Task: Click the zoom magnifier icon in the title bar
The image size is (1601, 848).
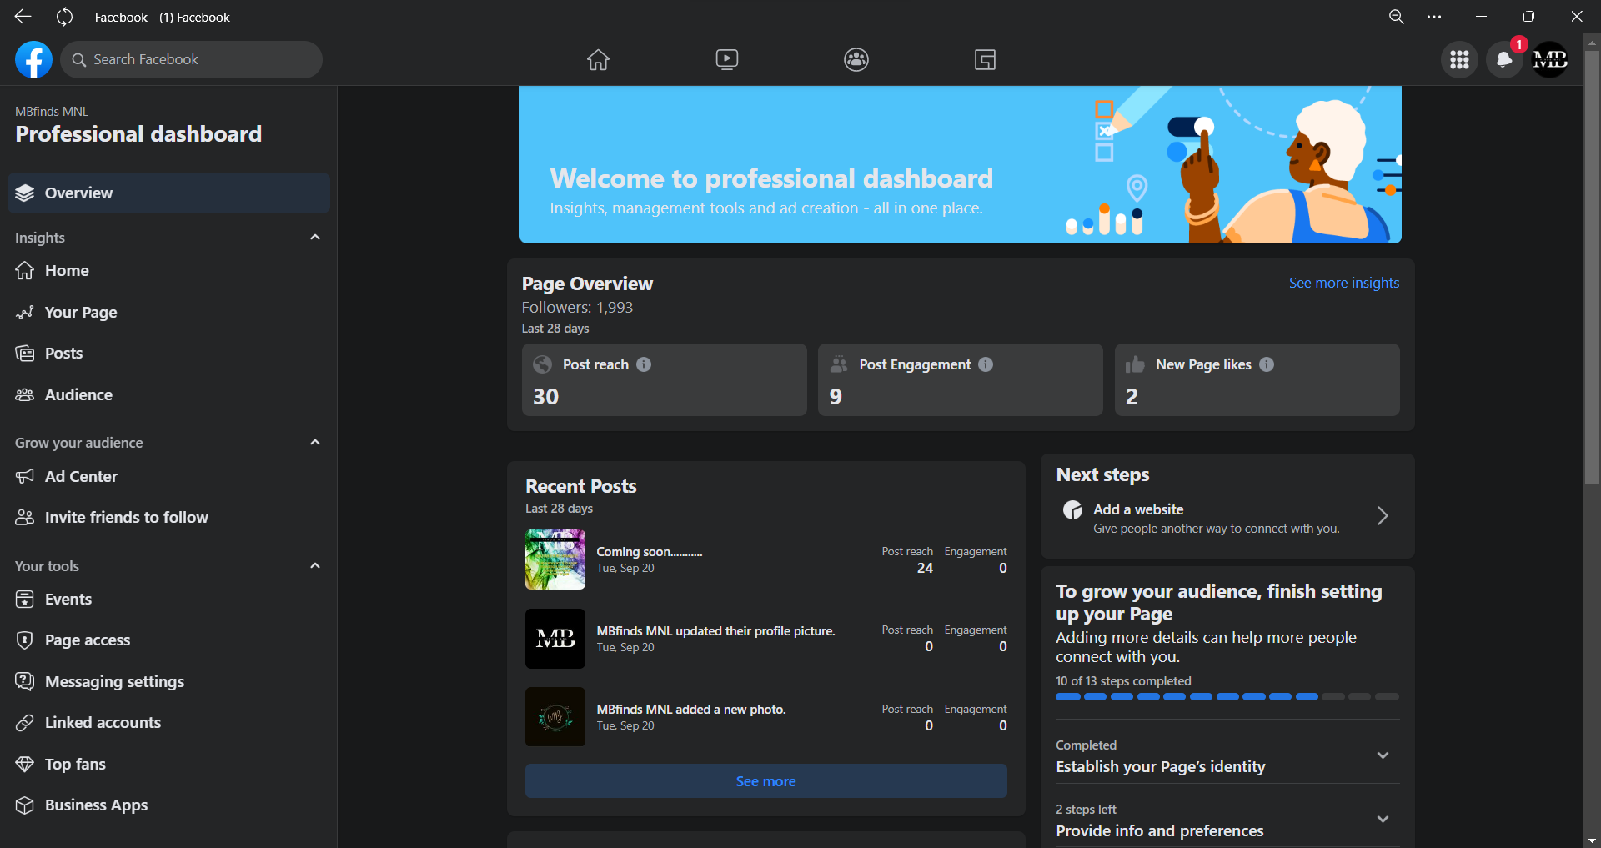Action: [1396, 17]
